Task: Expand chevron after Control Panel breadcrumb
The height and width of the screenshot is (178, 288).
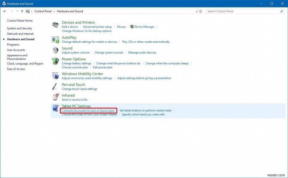Action: coord(54,11)
